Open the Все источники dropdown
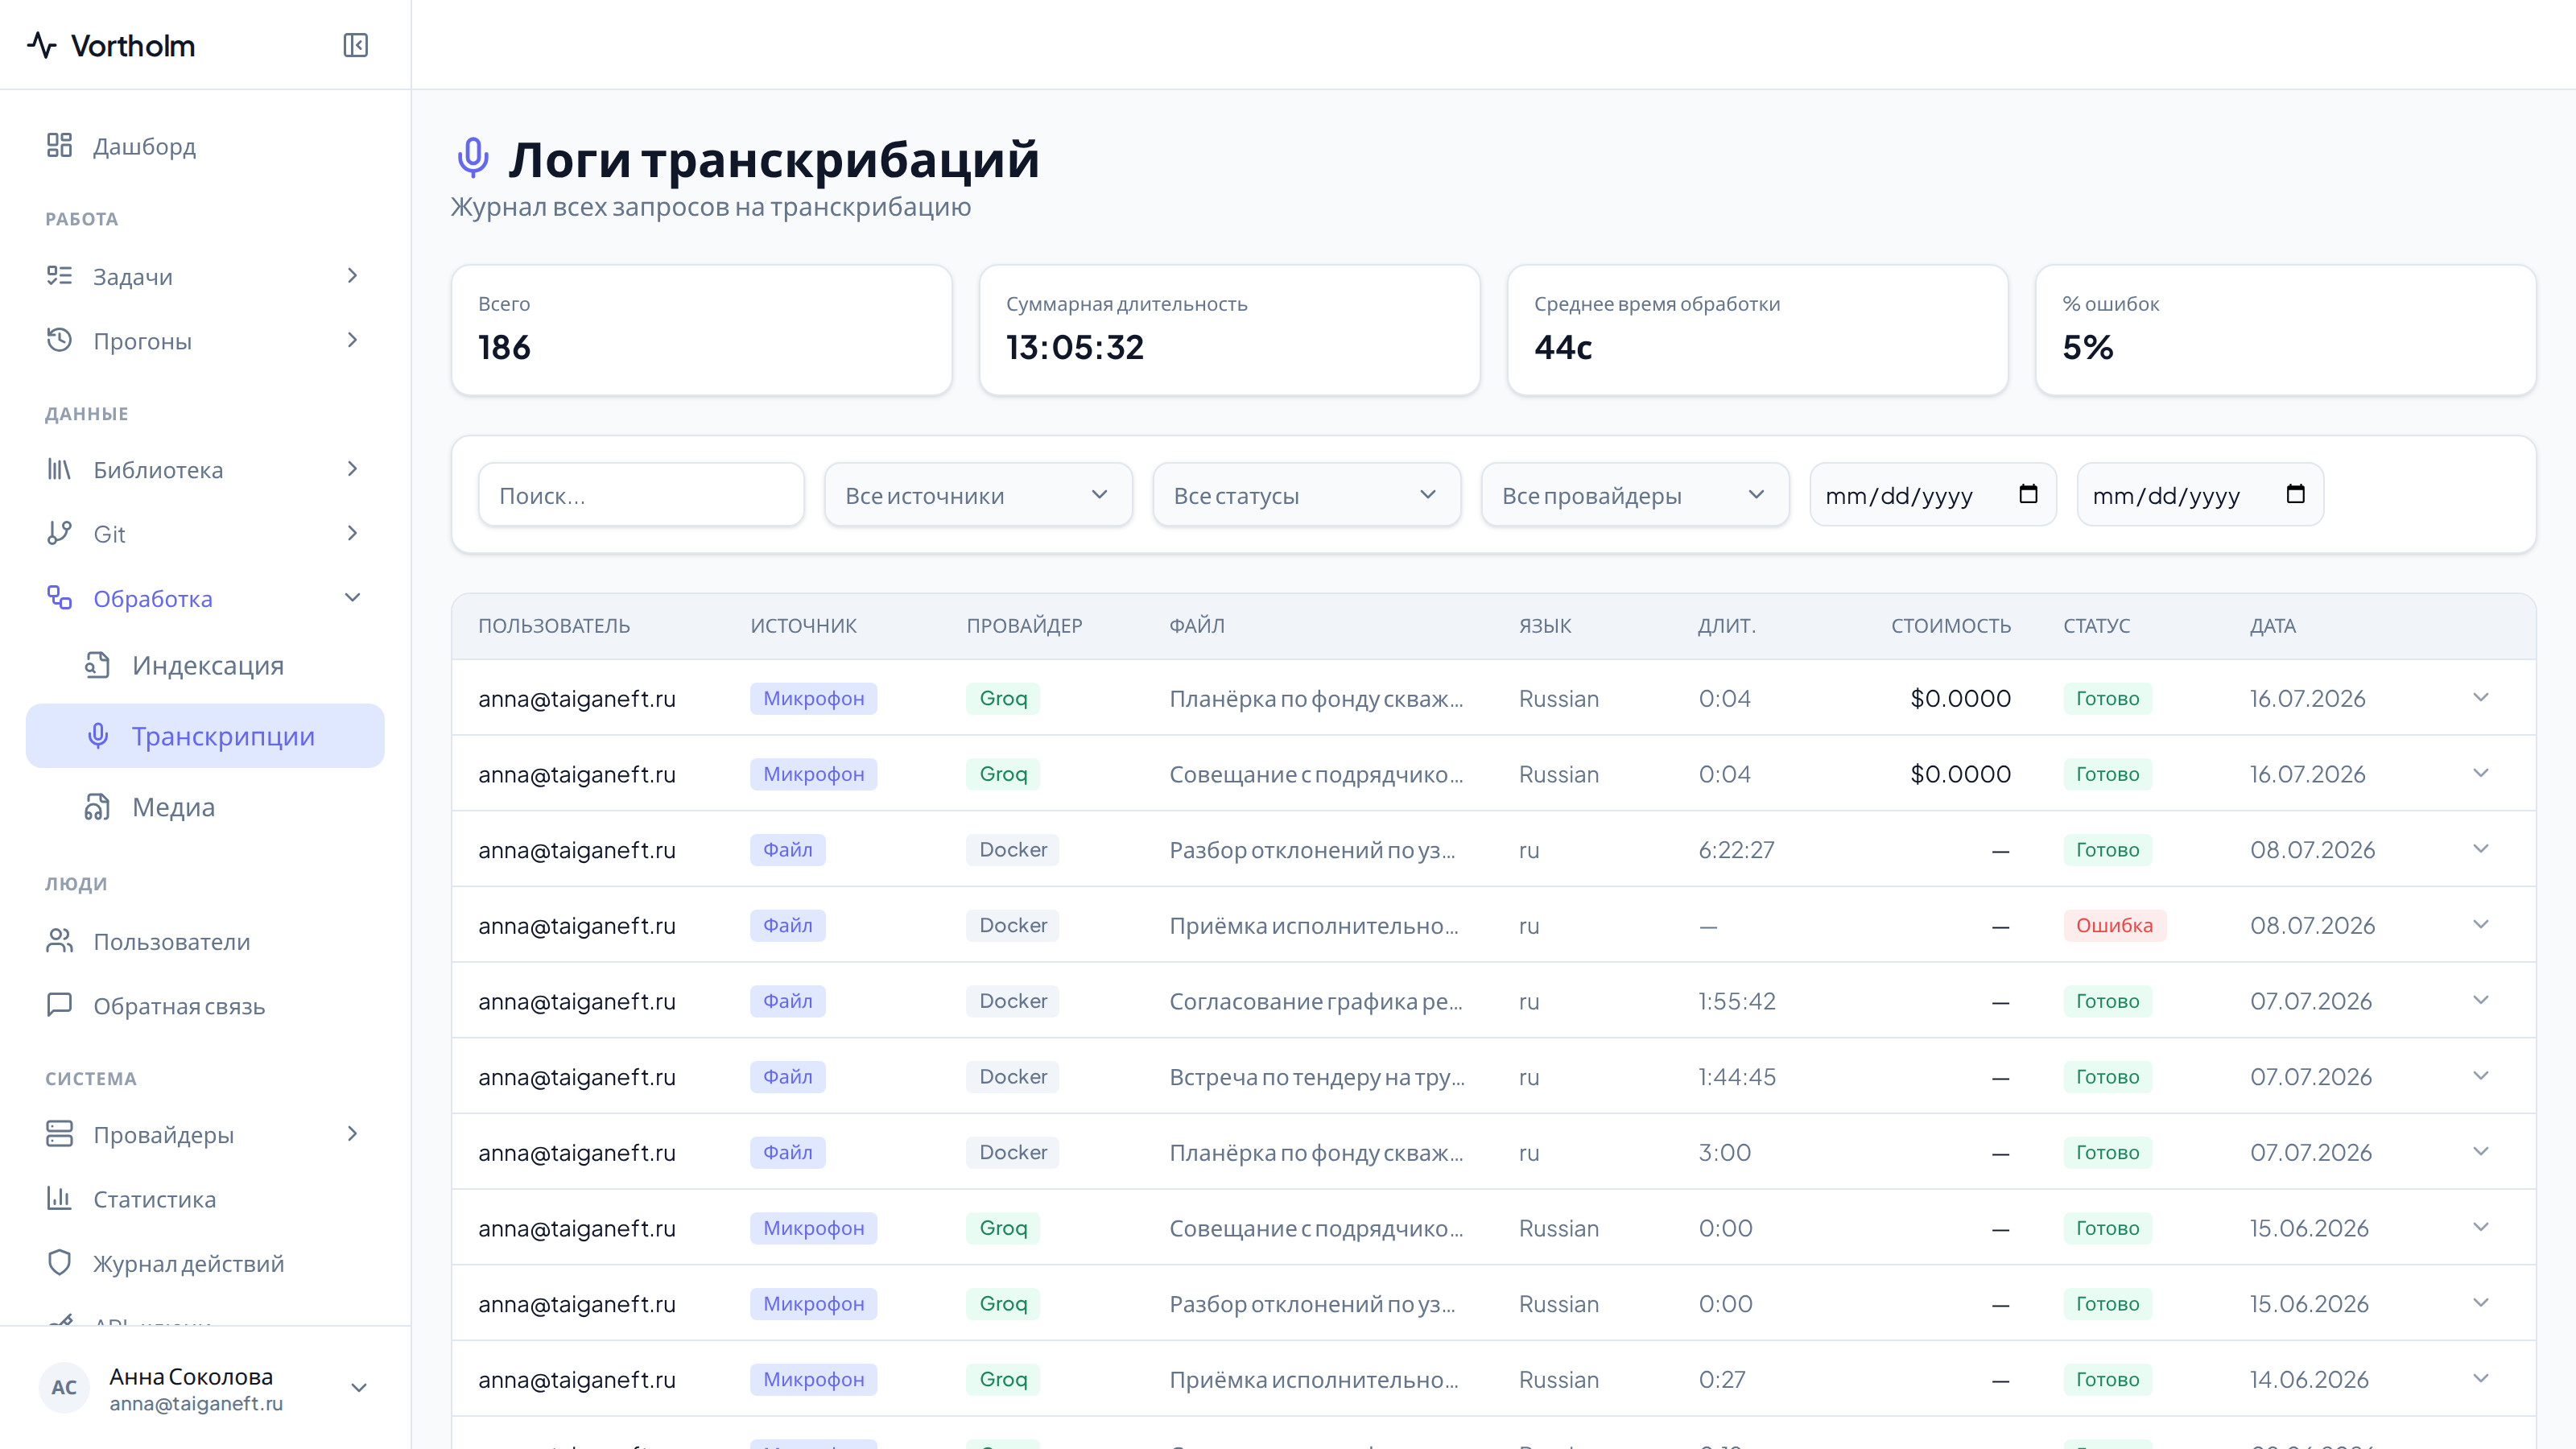This screenshot has height=1449, width=2576. pyautogui.click(x=978, y=495)
